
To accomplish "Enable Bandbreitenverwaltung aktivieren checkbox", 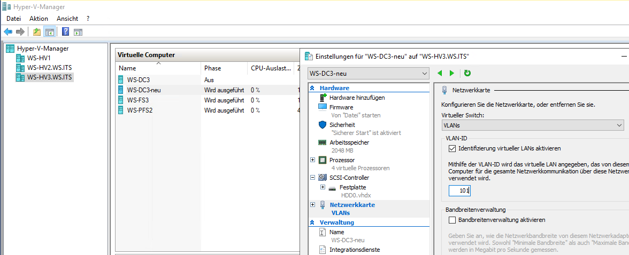I will tap(452, 220).
